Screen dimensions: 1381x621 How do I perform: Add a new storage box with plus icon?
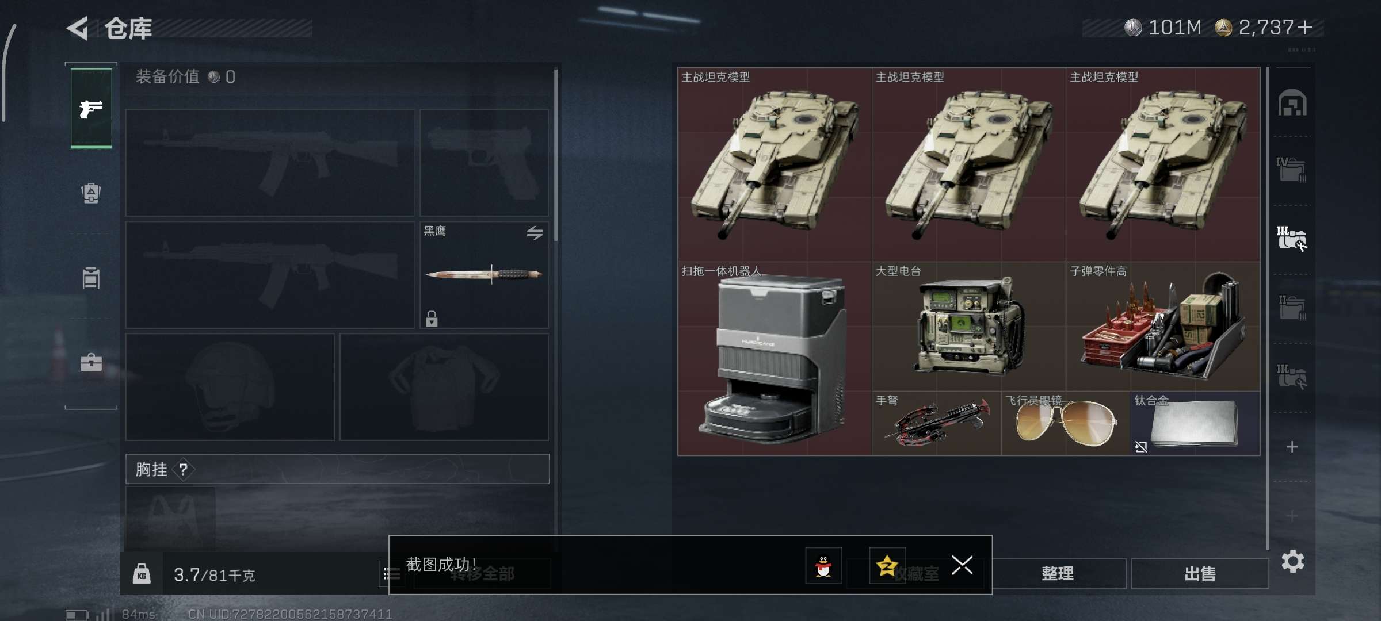1292,447
